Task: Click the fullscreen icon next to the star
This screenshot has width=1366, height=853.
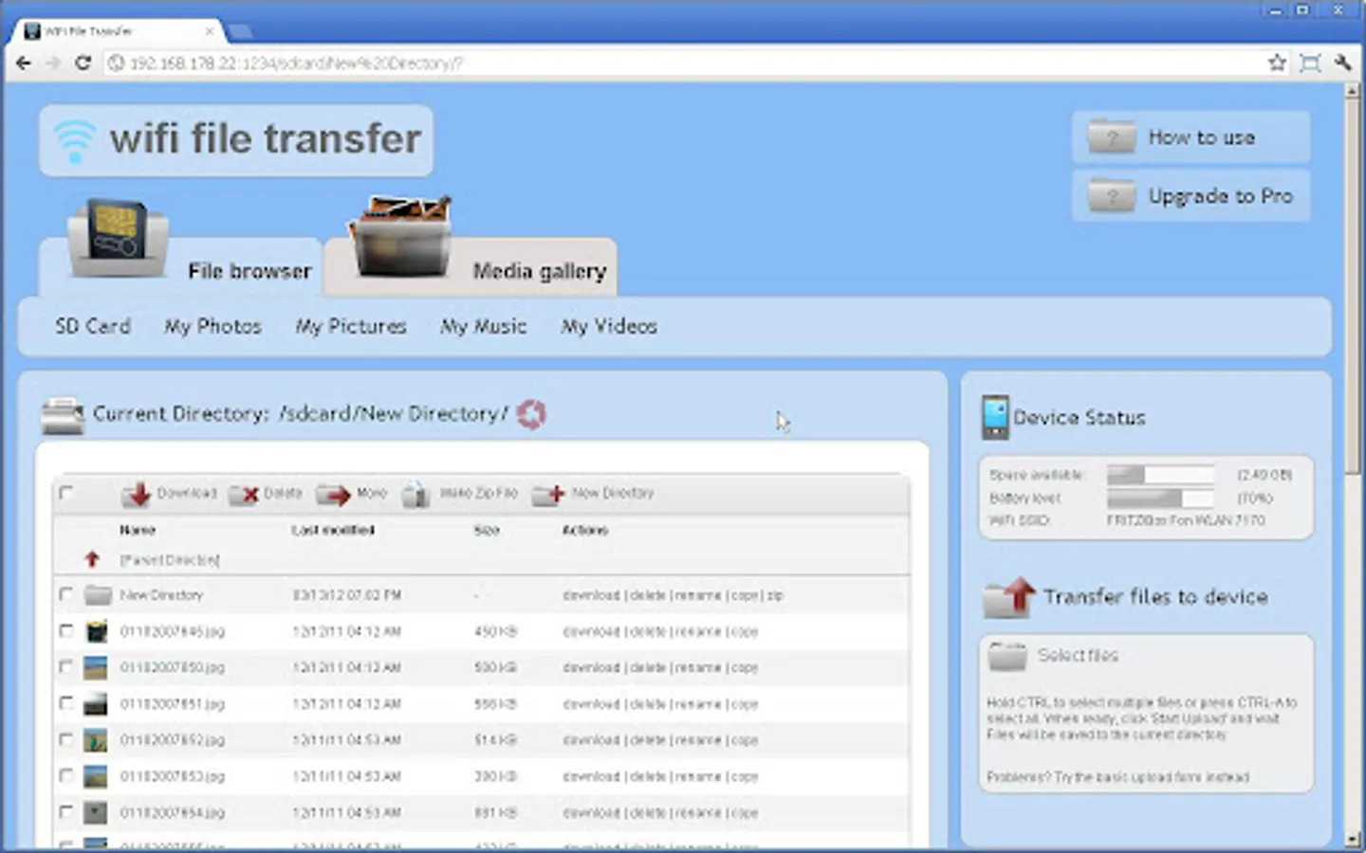Action: click(1310, 64)
